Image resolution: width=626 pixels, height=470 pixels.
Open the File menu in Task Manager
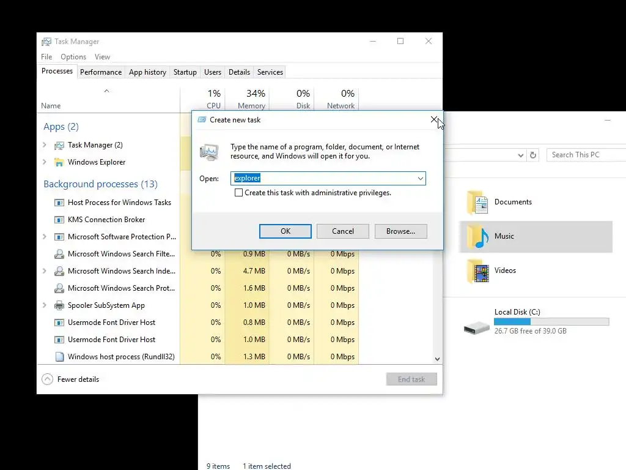46,57
